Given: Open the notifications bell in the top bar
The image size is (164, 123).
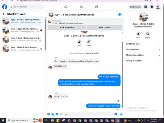Looking at the screenshot, I should click(x=152, y=7).
